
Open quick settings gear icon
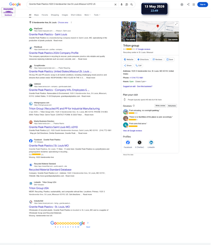point(182,4)
